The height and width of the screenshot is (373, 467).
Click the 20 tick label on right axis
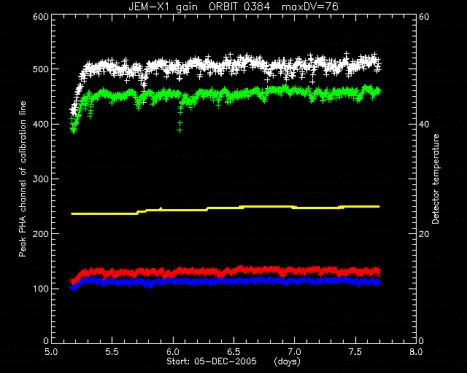click(x=424, y=234)
